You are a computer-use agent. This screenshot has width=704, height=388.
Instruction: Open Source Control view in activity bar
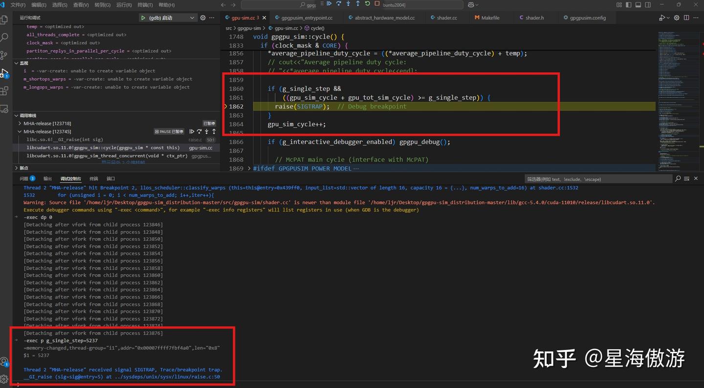click(x=4, y=55)
